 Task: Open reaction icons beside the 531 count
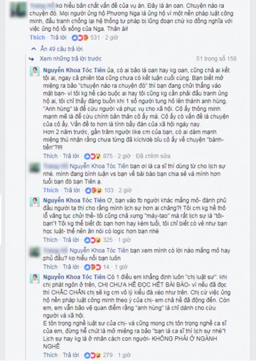click(80, 37)
